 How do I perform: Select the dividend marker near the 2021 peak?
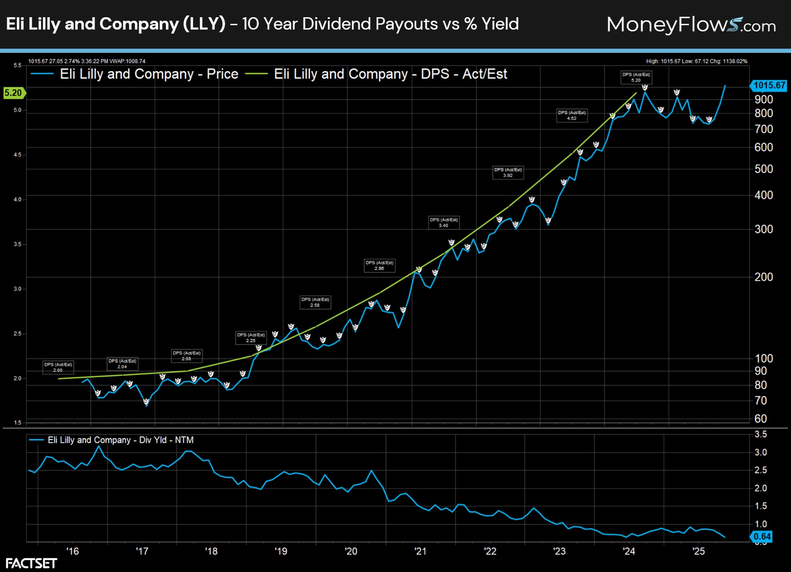pos(451,241)
